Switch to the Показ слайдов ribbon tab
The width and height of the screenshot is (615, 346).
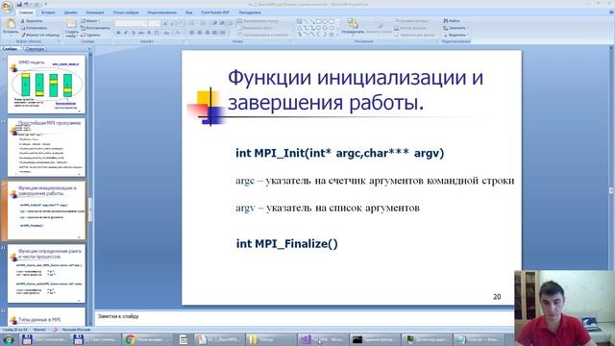pos(126,12)
